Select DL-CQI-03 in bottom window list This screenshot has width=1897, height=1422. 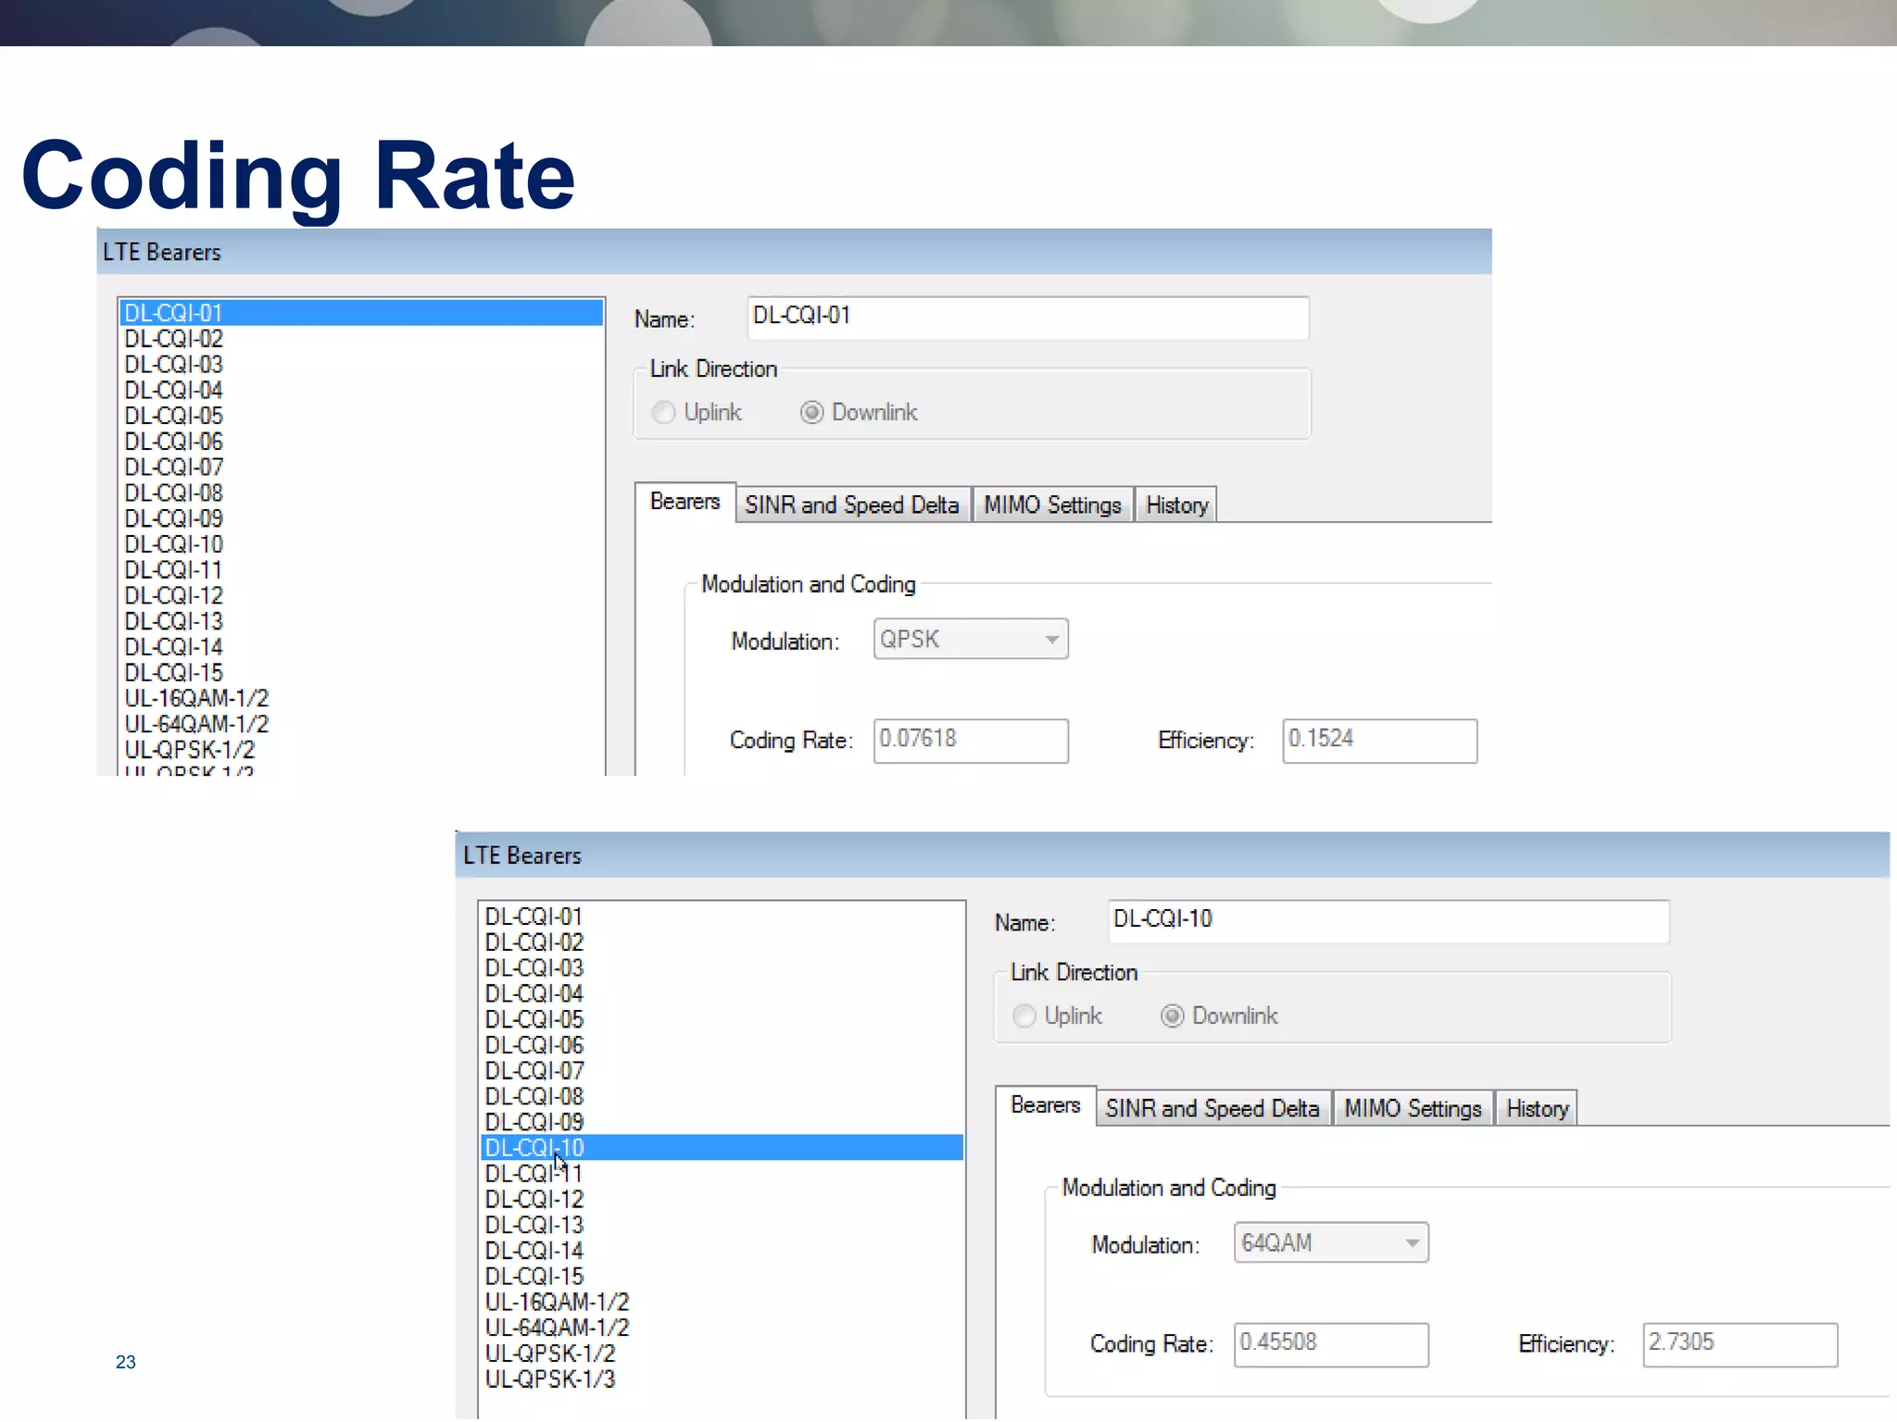click(x=722, y=968)
